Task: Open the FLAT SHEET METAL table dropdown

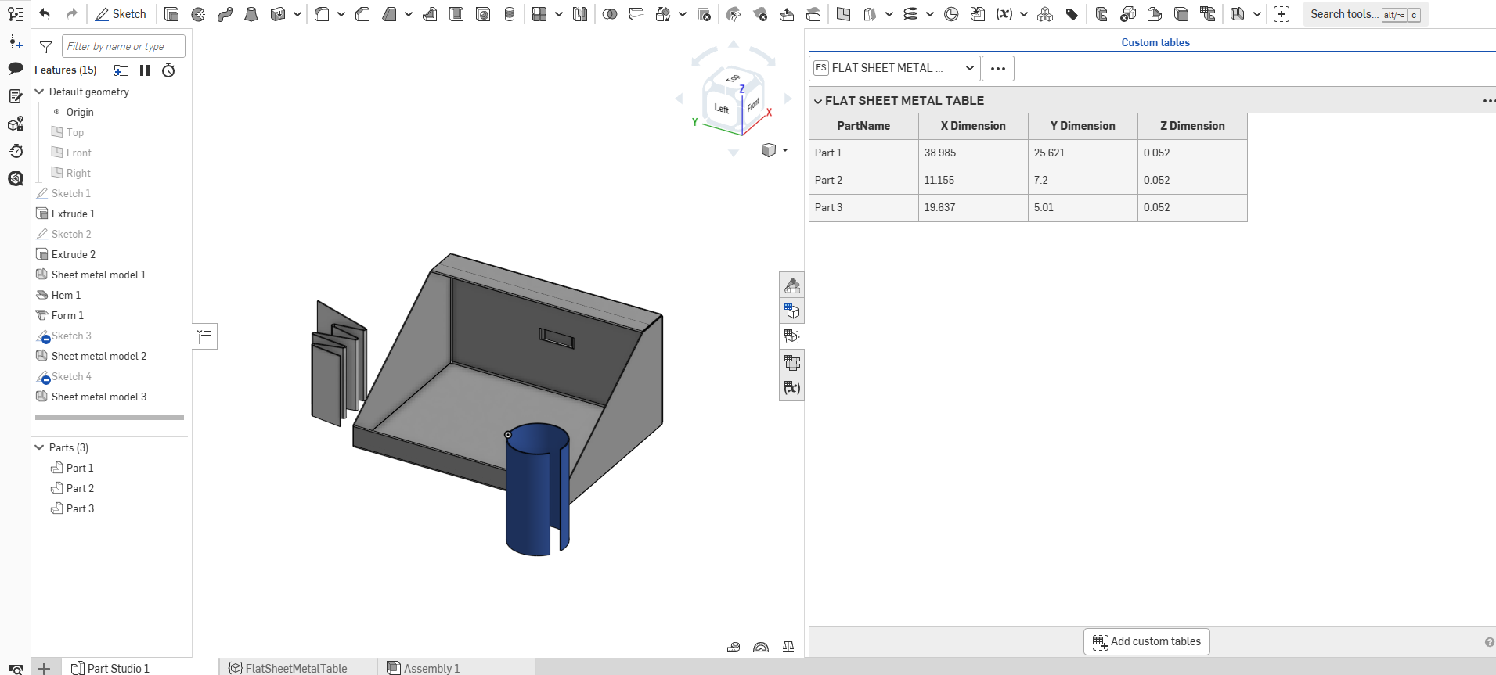Action: coord(894,68)
